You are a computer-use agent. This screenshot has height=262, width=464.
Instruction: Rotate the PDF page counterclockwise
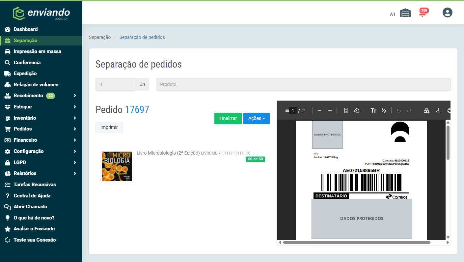click(356, 110)
